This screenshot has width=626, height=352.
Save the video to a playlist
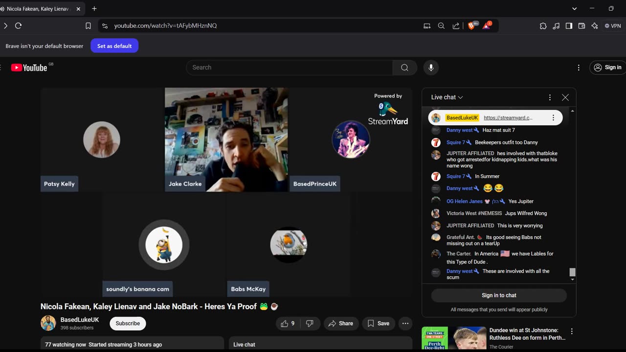click(379, 323)
